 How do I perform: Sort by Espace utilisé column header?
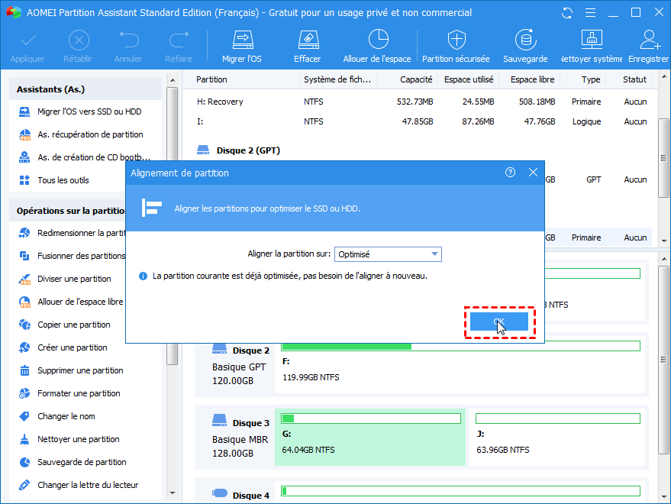[x=469, y=79]
